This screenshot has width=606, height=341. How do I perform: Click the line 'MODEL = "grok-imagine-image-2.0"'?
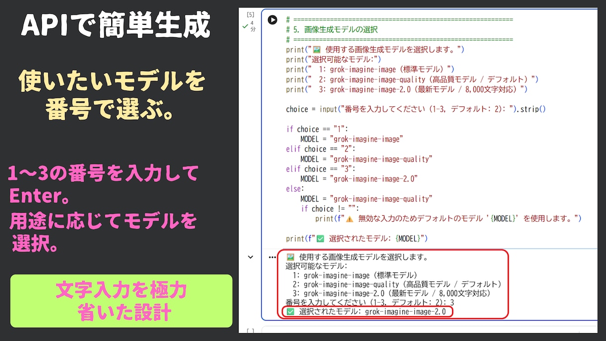[x=359, y=179]
